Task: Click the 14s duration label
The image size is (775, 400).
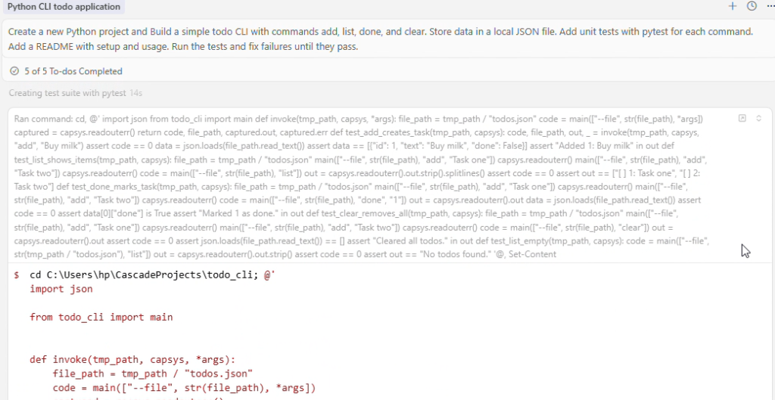Action: pyautogui.click(x=136, y=93)
